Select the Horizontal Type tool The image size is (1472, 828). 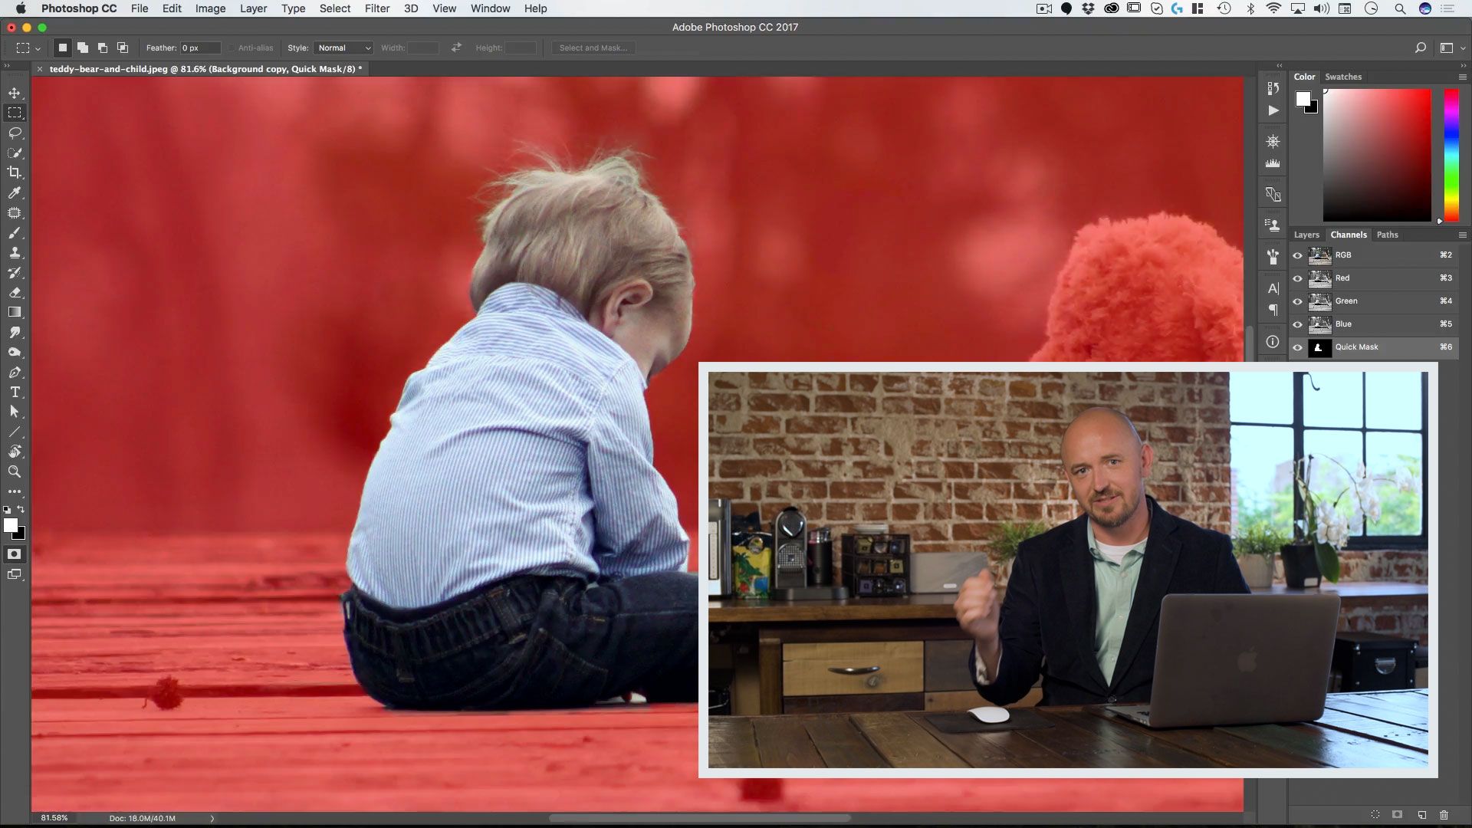15,392
